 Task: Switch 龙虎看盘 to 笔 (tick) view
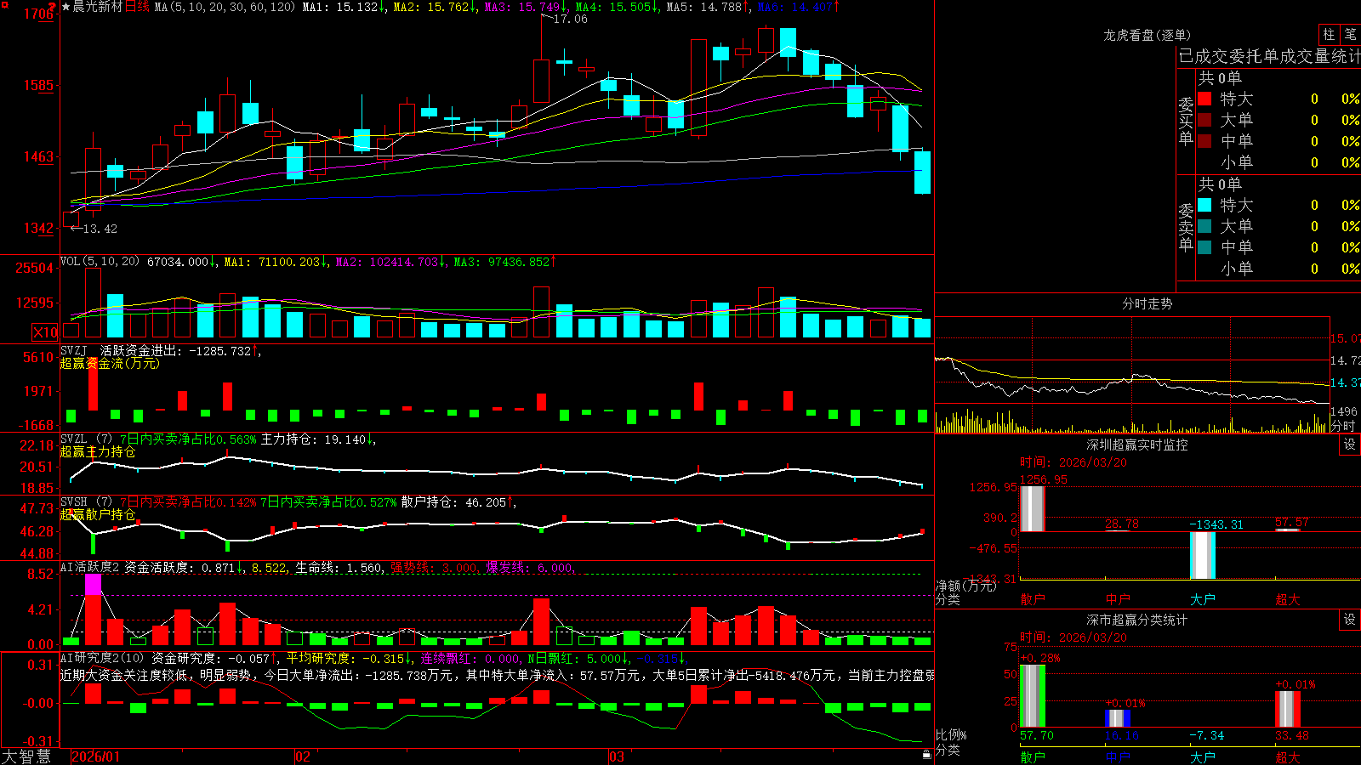tap(1350, 34)
